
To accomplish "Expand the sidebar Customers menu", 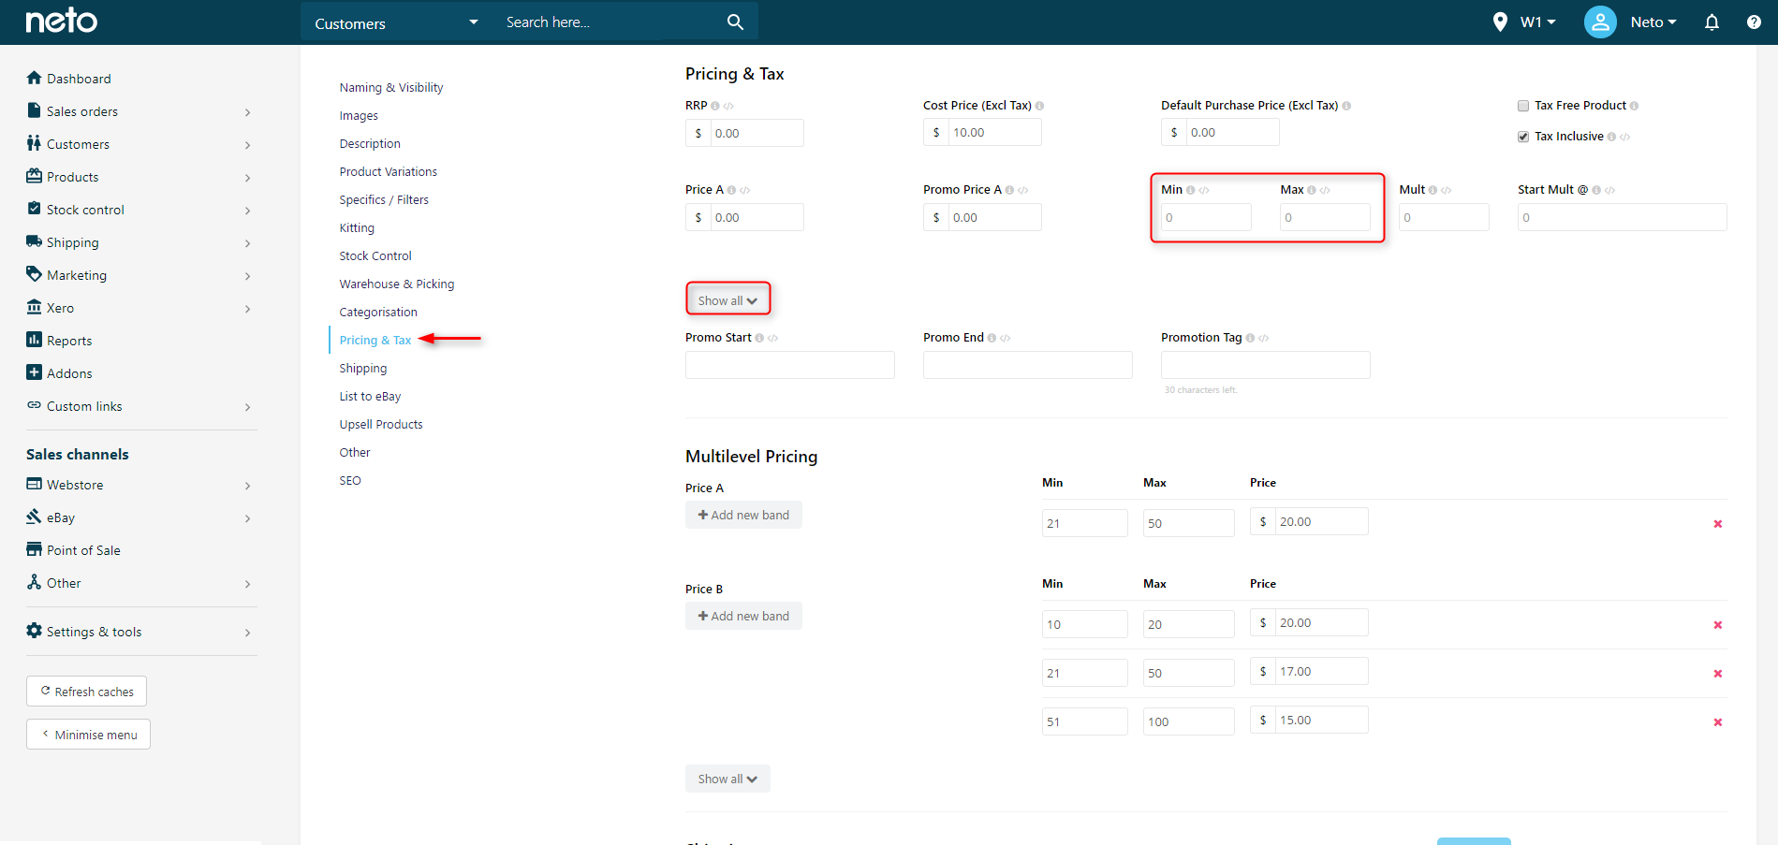I will (x=140, y=144).
